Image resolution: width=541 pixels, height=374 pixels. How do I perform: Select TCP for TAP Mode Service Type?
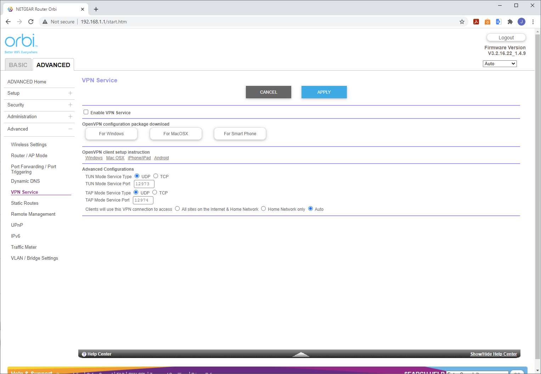click(x=154, y=192)
